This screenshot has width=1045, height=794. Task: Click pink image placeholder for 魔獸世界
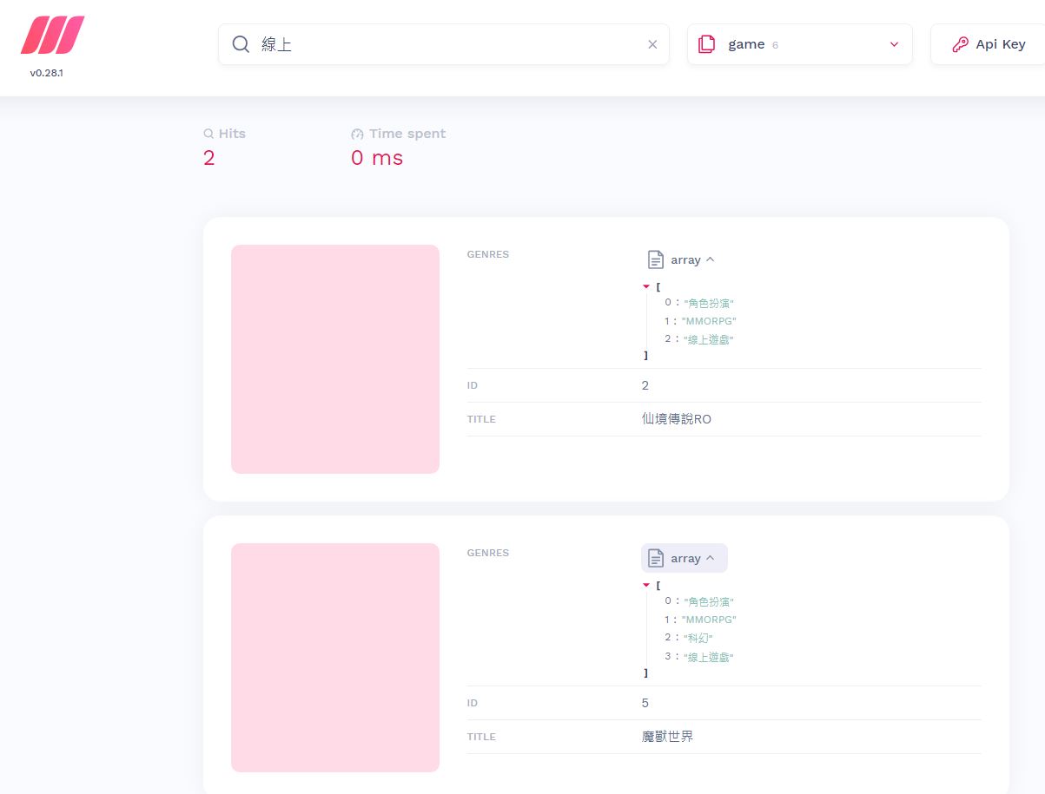335,658
